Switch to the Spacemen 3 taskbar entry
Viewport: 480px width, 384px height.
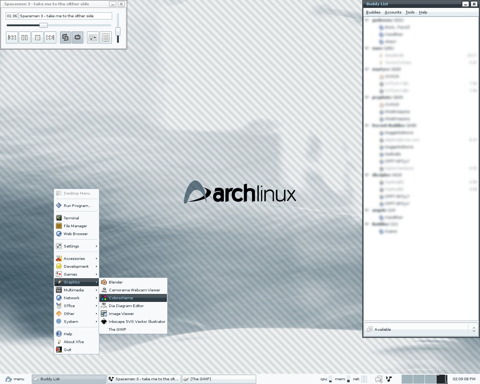[x=144, y=379]
